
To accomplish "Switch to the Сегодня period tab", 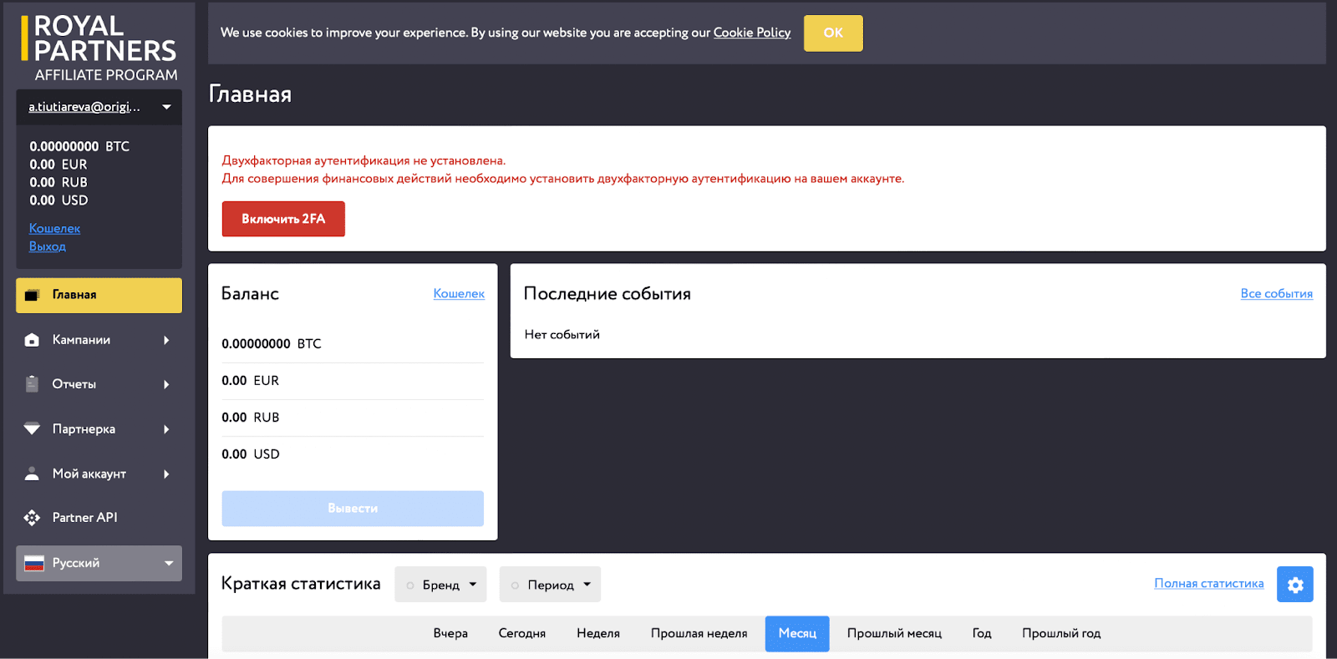I will (x=521, y=633).
